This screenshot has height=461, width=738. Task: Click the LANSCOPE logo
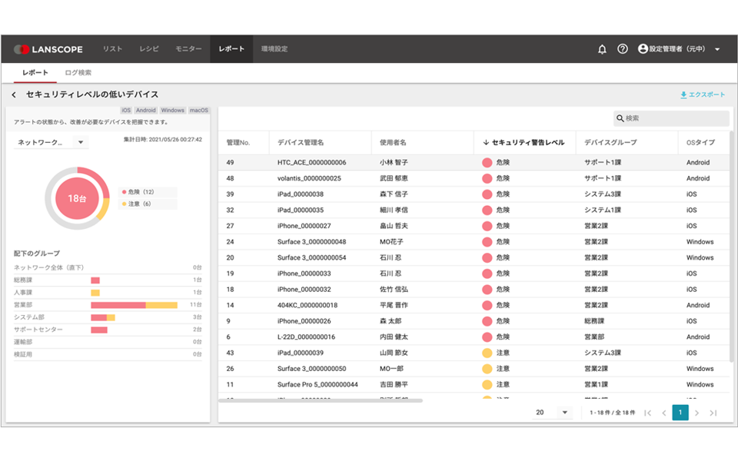pyautogui.click(x=48, y=49)
